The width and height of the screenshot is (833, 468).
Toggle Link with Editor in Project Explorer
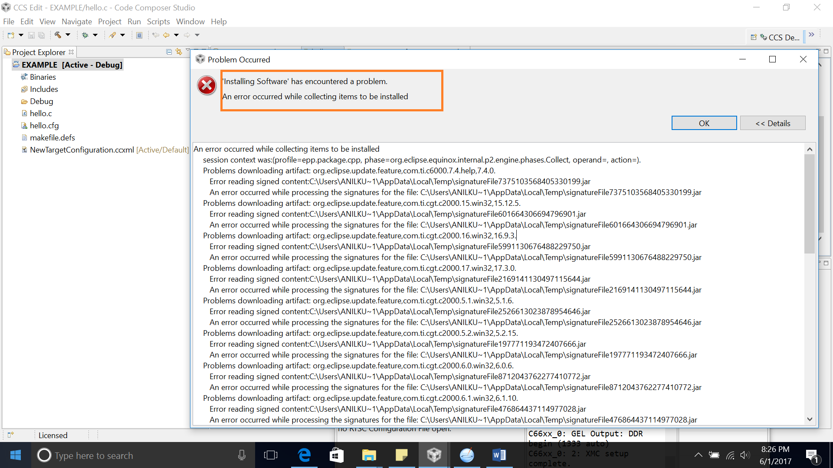[179, 52]
